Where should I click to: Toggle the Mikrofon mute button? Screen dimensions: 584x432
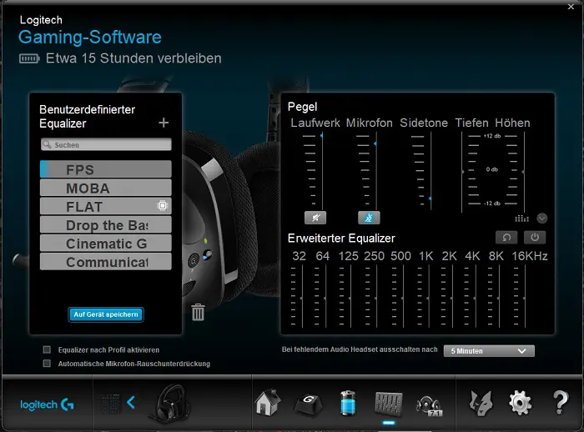369,218
